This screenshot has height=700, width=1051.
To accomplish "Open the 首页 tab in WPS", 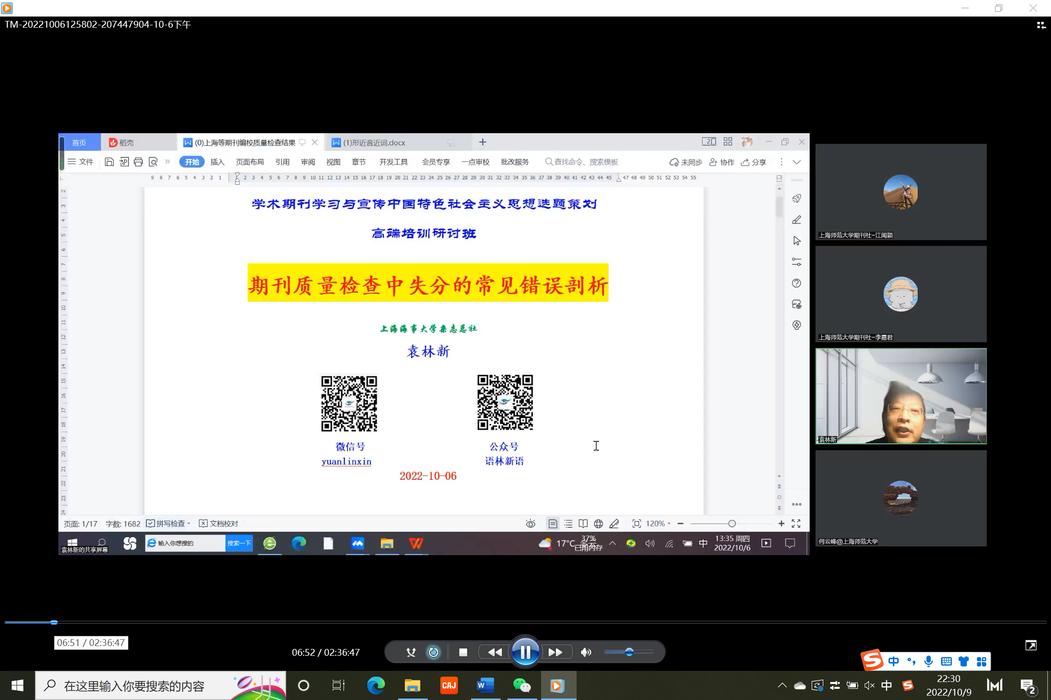I will pos(79,142).
